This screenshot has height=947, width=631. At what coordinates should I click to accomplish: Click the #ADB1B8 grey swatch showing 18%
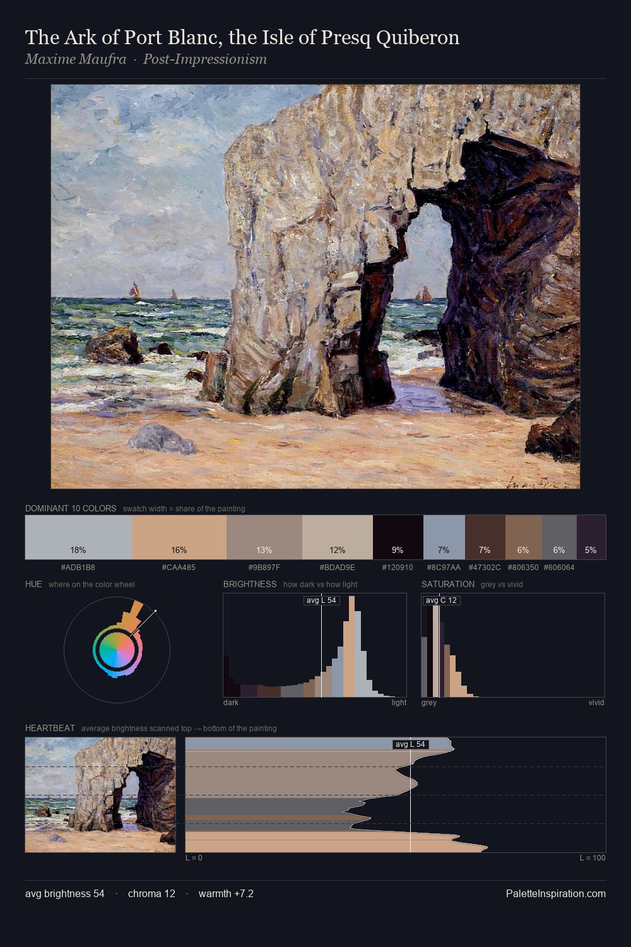(78, 537)
